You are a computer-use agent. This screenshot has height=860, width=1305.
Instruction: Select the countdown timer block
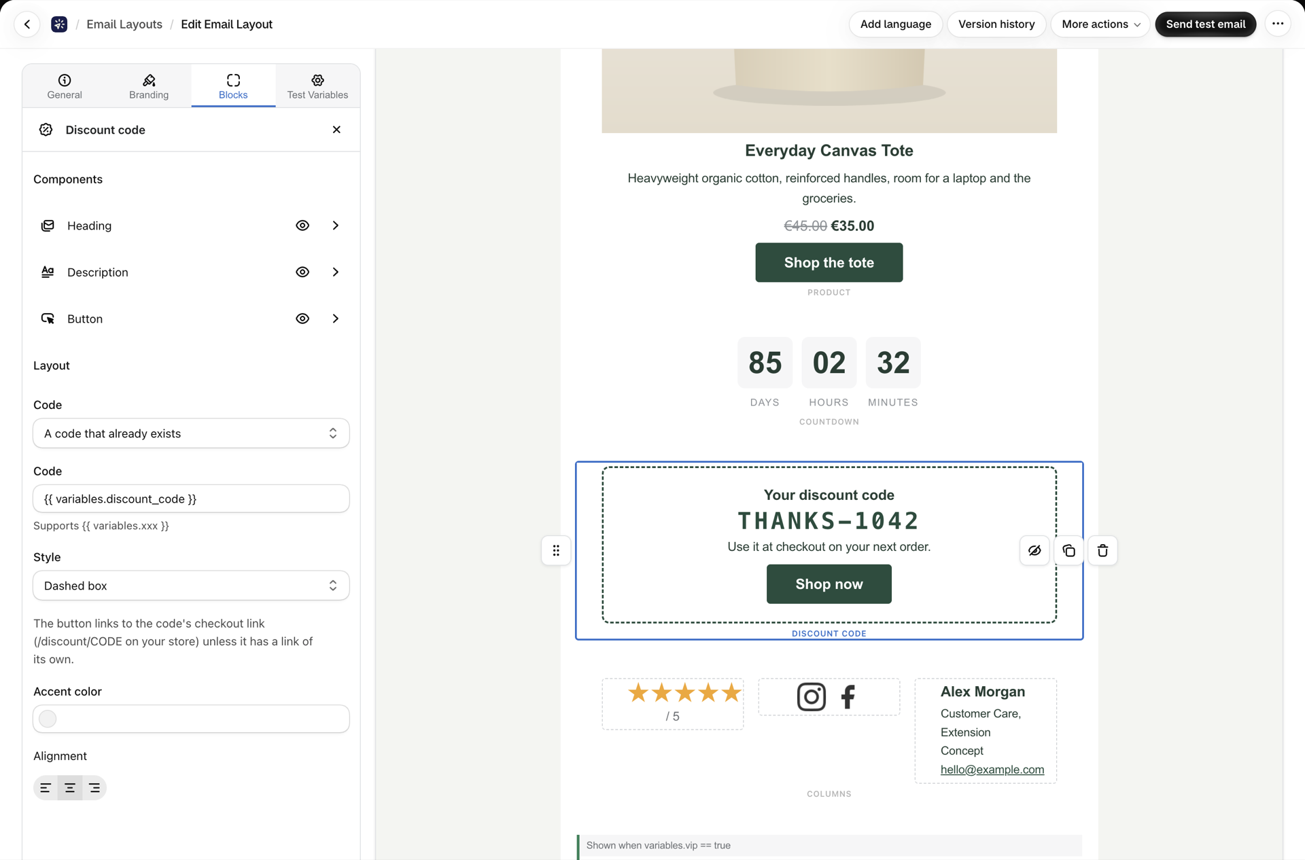[829, 374]
